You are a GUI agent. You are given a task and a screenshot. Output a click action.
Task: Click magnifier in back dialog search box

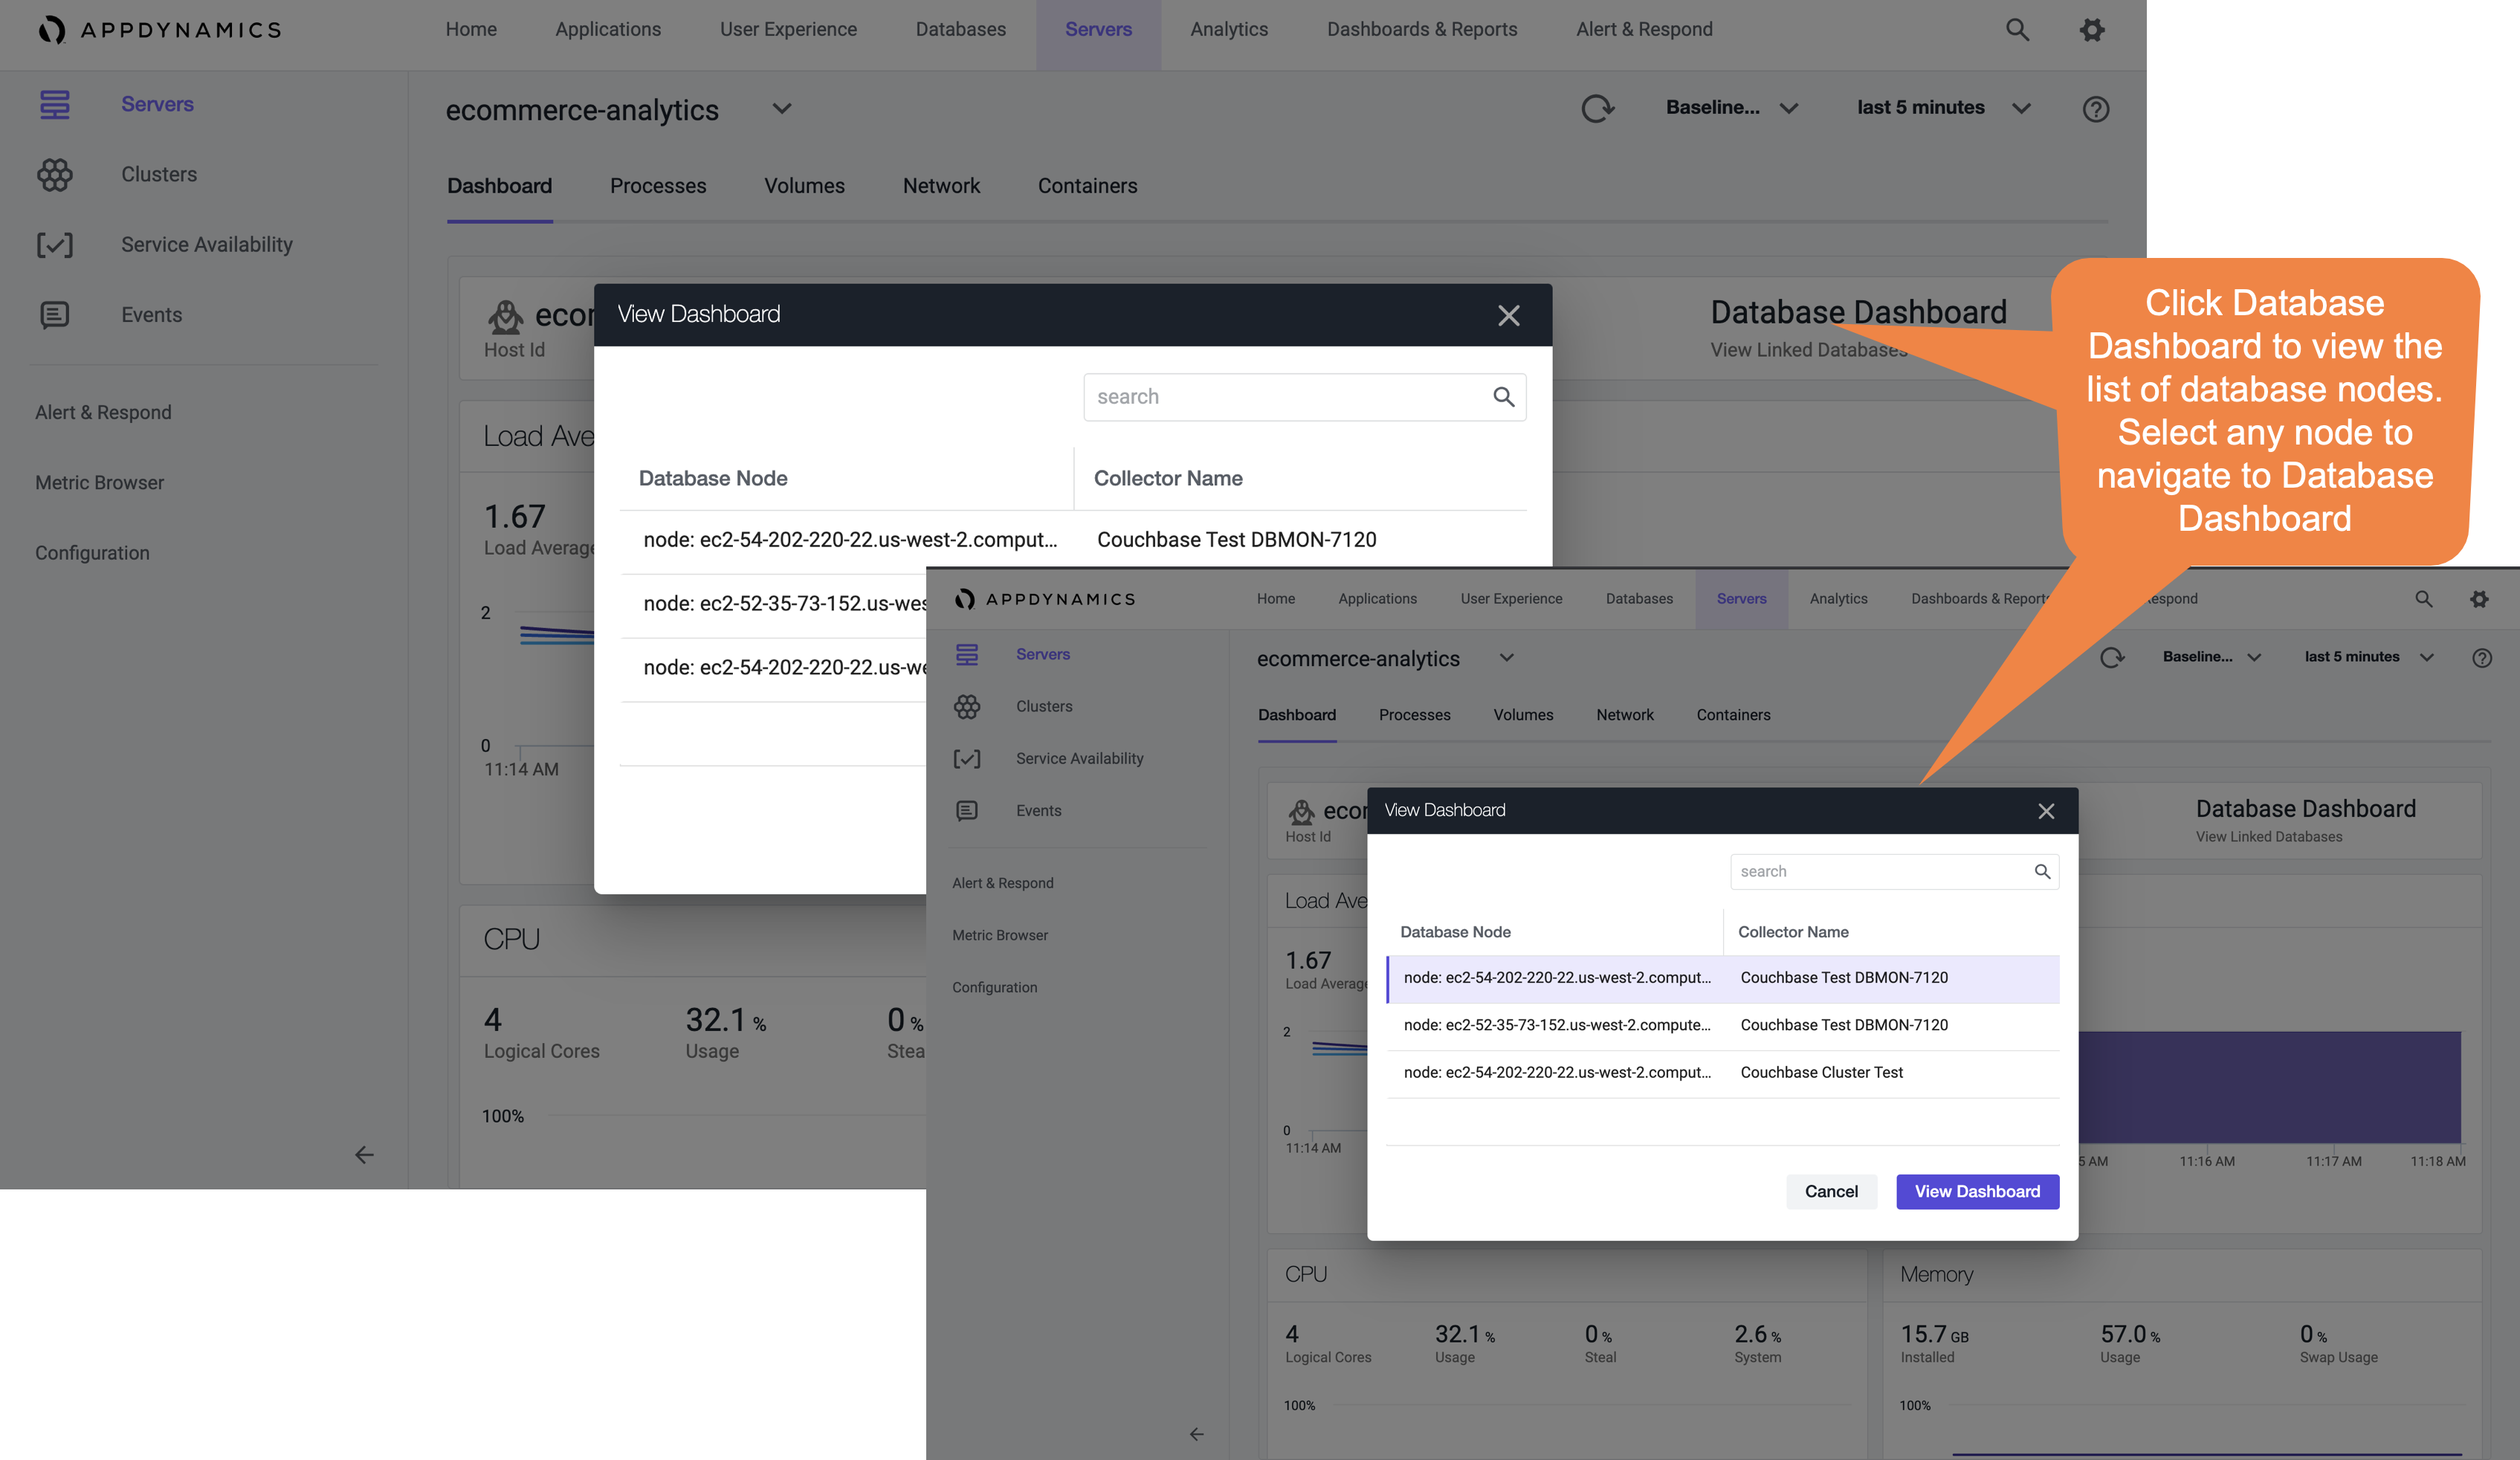(x=1503, y=397)
